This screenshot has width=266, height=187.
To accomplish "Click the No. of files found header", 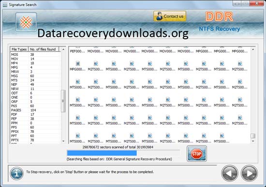I will tap(44, 49).
